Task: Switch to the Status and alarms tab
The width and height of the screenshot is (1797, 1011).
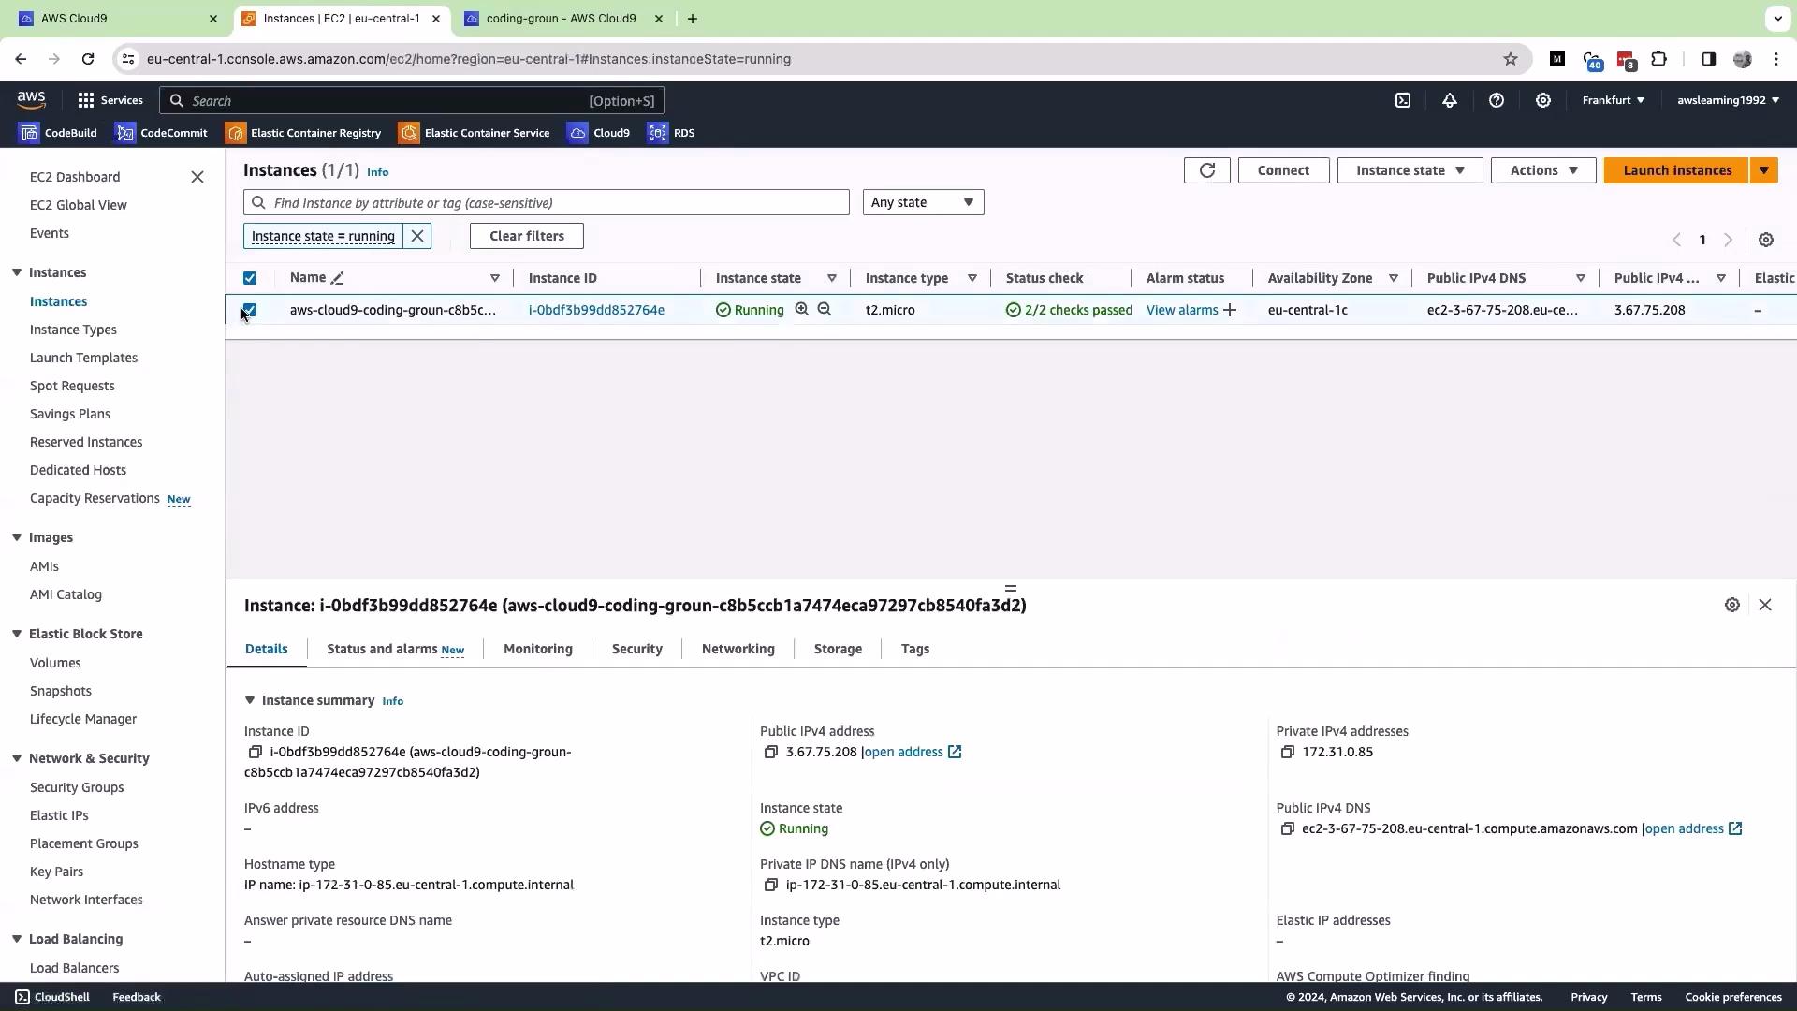Action: [395, 649]
